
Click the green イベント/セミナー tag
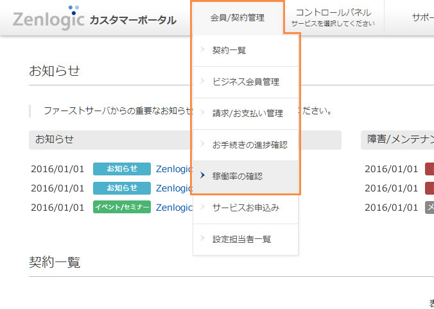(x=122, y=207)
